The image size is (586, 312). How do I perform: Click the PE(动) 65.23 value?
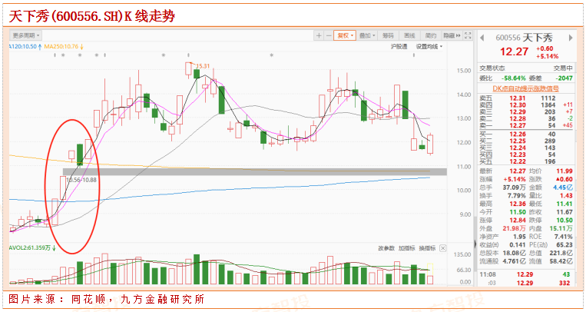point(564,245)
